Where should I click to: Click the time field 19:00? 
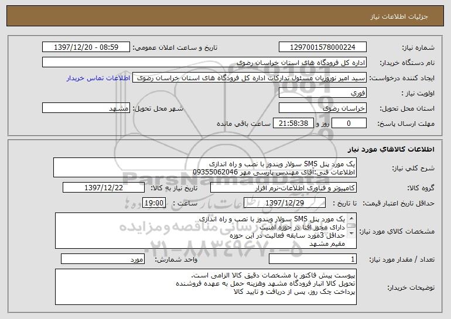click(x=154, y=203)
